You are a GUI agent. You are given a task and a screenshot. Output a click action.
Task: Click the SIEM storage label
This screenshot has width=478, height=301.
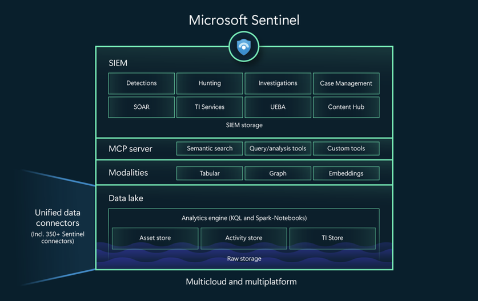point(244,125)
